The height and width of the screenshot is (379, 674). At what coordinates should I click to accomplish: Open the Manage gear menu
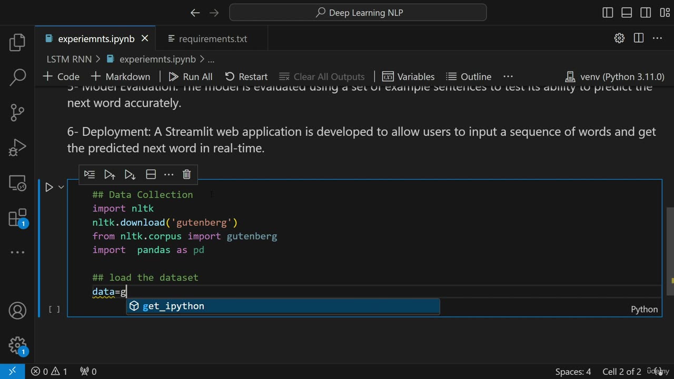pyautogui.click(x=17, y=346)
